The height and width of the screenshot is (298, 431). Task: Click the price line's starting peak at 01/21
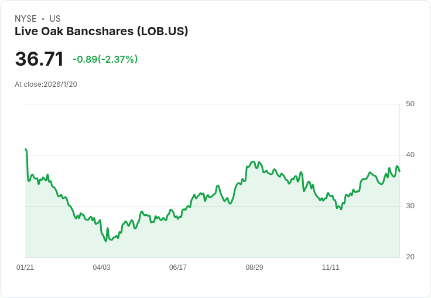pos(26,149)
